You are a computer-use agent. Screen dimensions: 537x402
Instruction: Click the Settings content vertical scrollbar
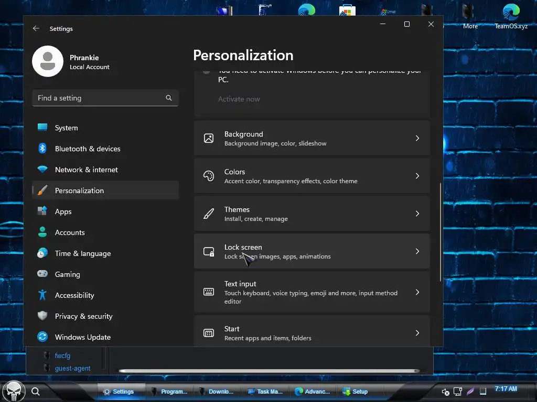click(440, 232)
